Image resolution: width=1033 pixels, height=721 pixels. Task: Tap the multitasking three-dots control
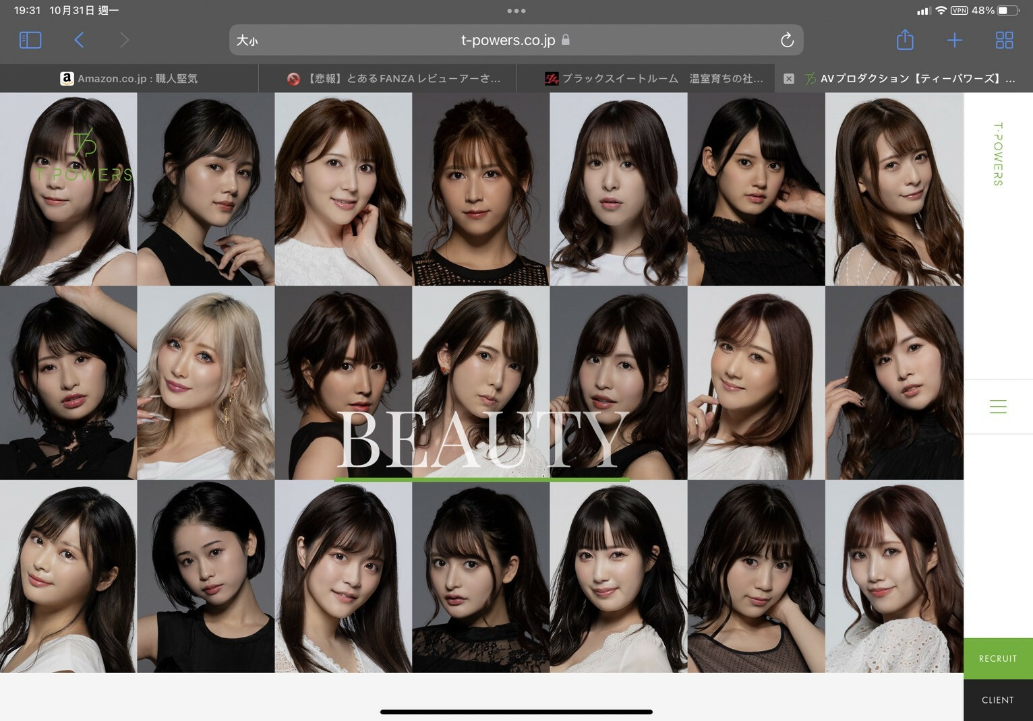pyautogui.click(x=516, y=11)
